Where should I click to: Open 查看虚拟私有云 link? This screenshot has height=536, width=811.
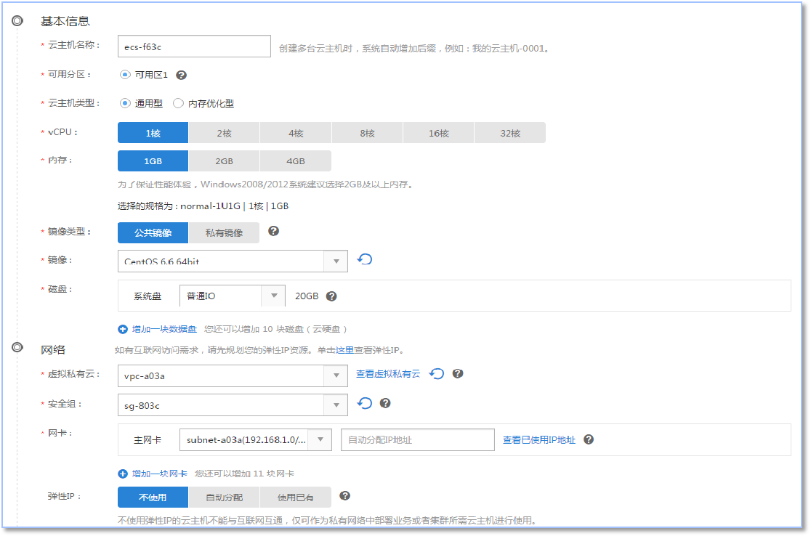(388, 374)
